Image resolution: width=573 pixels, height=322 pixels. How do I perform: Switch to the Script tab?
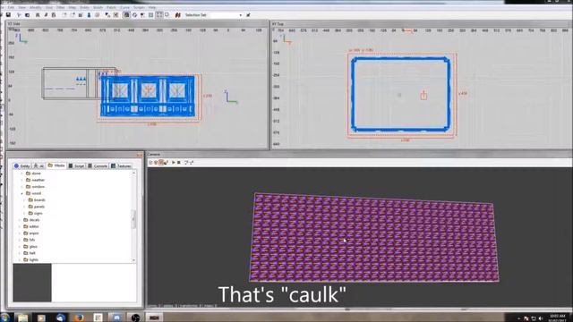pos(77,165)
